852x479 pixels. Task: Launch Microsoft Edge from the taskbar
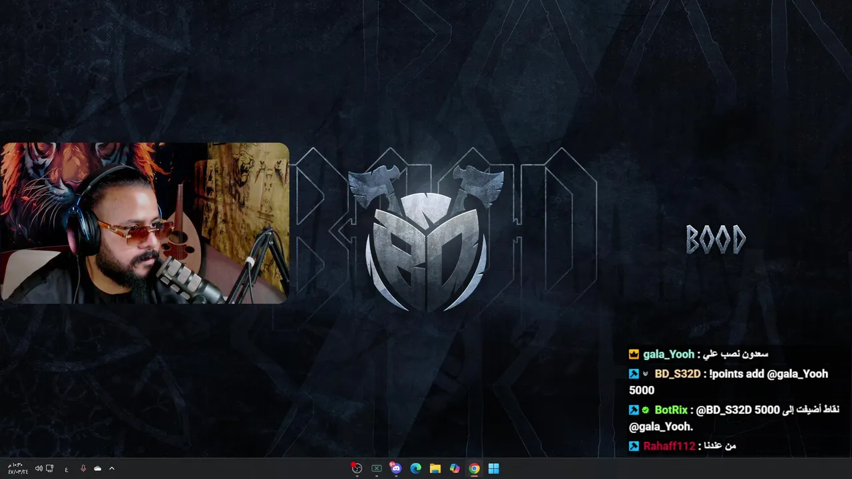[416, 468]
